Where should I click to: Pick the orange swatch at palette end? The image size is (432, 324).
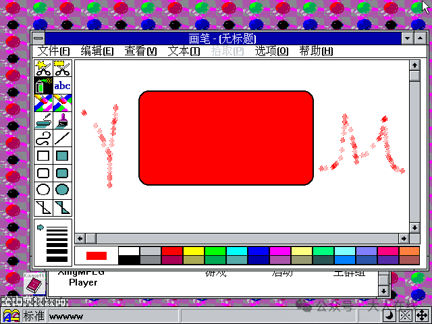(x=410, y=251)
